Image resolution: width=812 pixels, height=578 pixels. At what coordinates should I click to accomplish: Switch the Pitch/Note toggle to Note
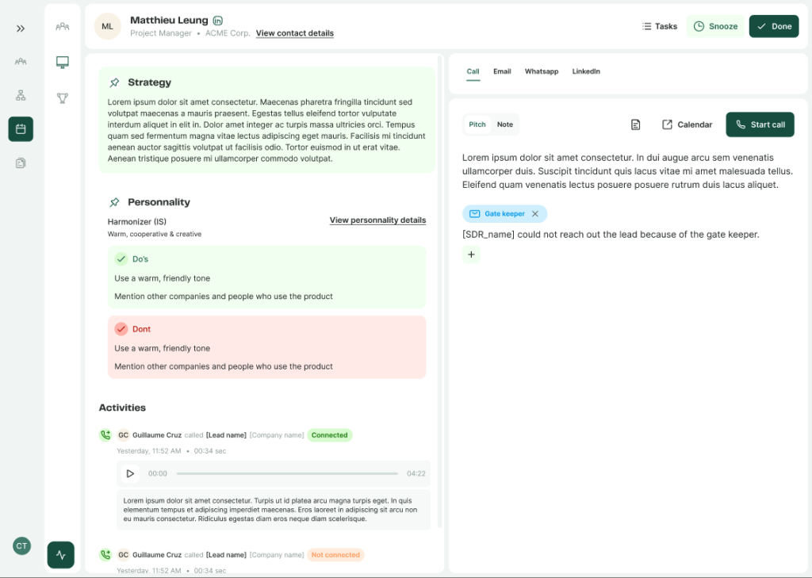click(x=505, y=124)
